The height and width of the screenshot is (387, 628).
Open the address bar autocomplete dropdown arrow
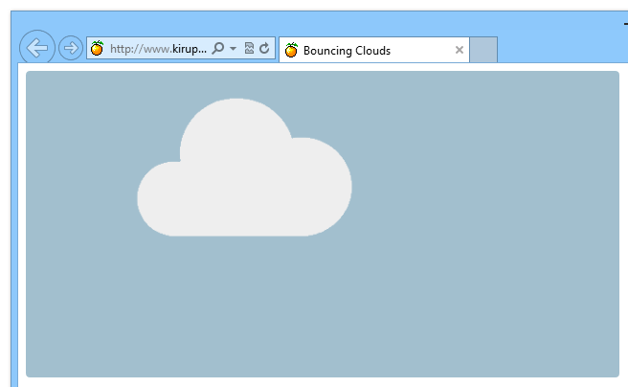pos(233,49)
